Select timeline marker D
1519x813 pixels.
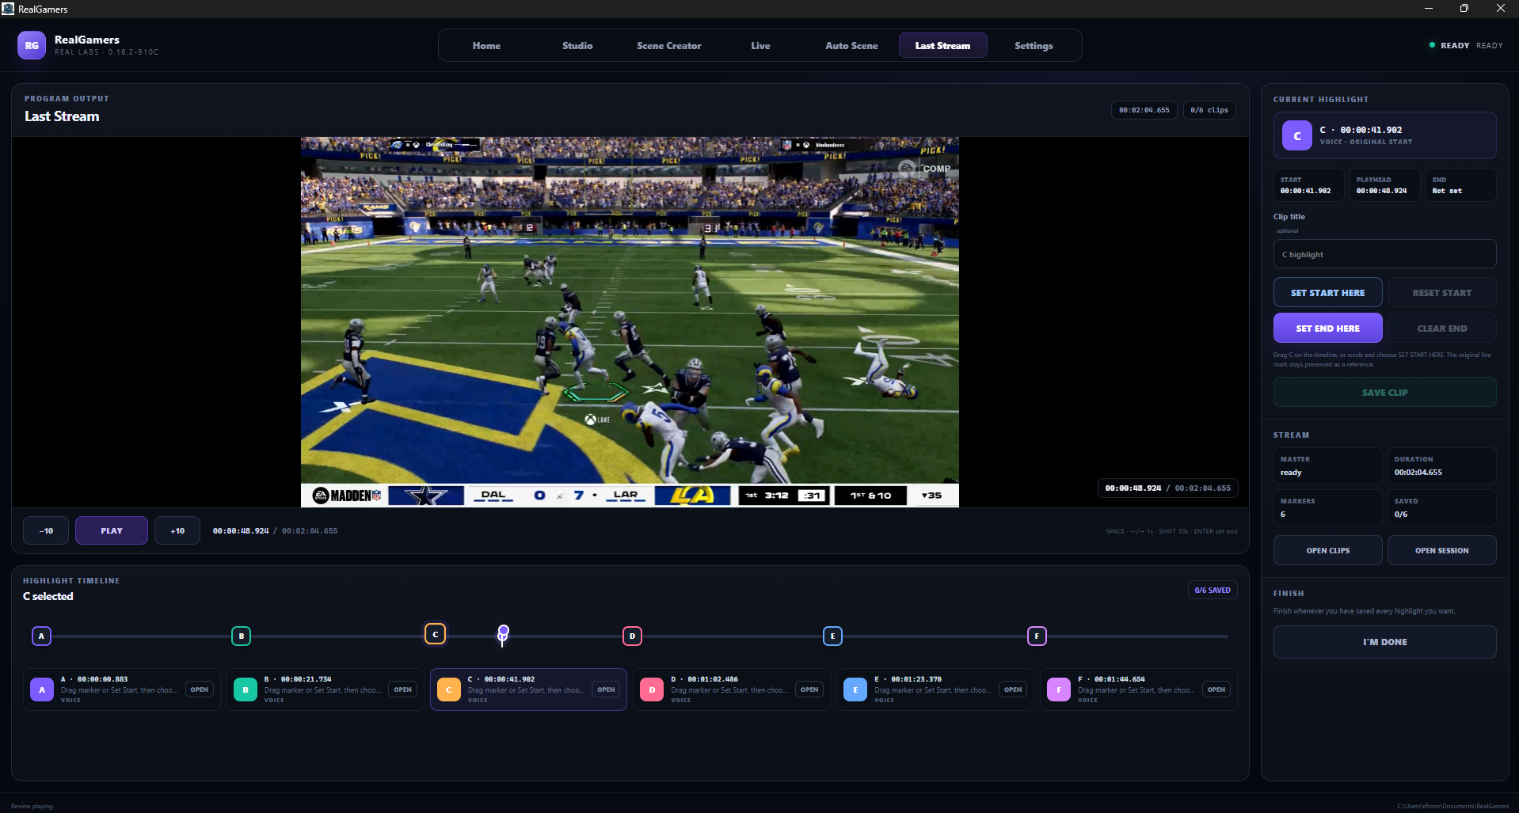(x=632, y=636)
